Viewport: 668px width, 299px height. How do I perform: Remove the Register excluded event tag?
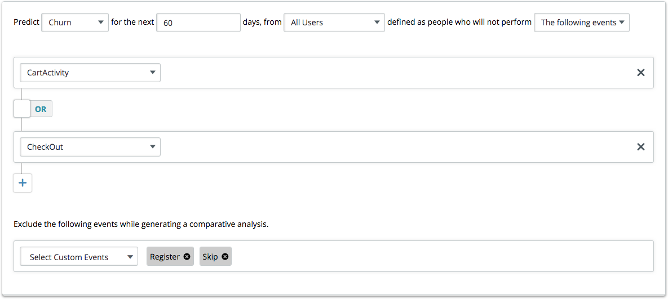(187, 257)
